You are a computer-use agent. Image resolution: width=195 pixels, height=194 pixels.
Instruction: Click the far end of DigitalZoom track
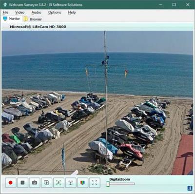point(134,184)
